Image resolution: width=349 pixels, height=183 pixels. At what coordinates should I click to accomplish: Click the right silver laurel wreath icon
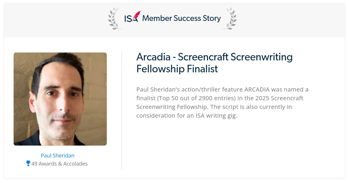point(229,19)
